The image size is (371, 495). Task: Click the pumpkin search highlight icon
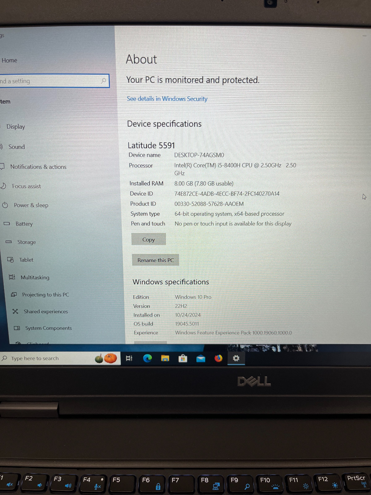tap(106, 358)
